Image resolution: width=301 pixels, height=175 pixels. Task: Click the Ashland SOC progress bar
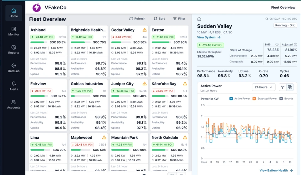(39, 42)
